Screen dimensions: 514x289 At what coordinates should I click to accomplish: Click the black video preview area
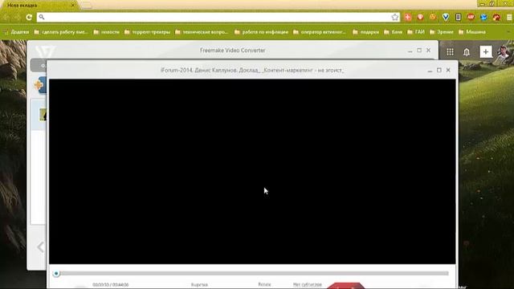pyautogui.click(x=252, y=171)
